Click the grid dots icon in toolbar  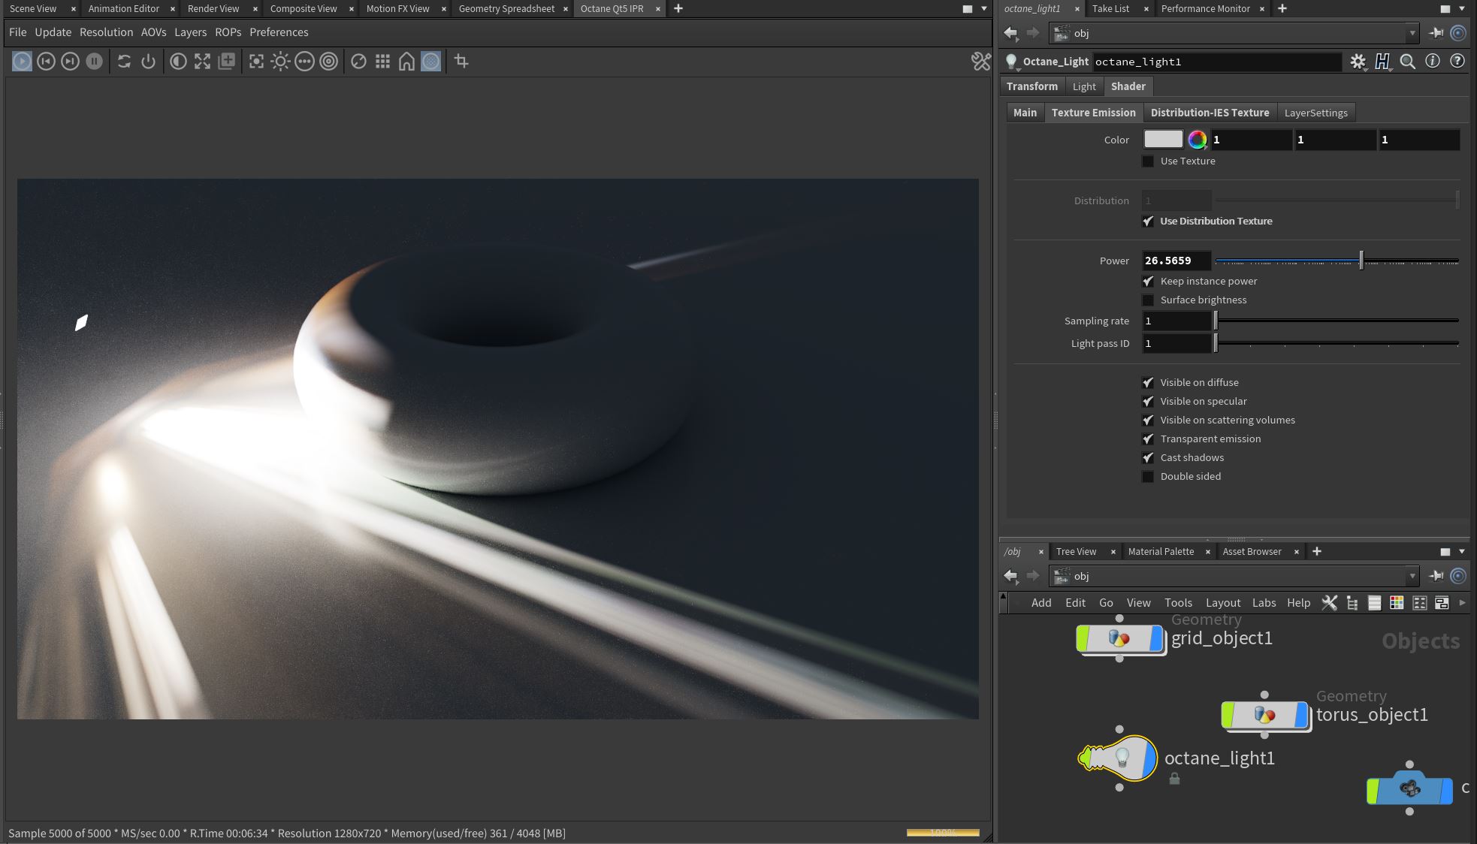pos(382,62)
